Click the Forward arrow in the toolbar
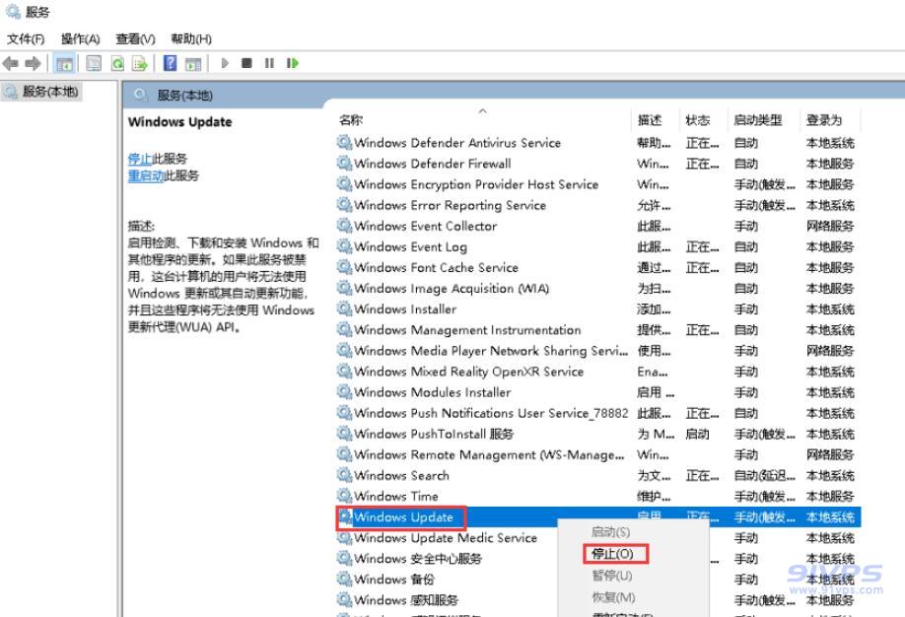The width and height of the screenshot is (905, 617). [33, 63]
